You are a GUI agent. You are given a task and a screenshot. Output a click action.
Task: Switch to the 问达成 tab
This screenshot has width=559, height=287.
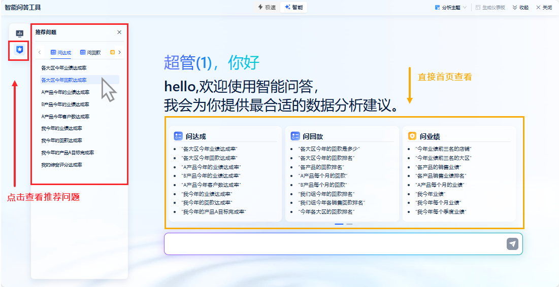click(x=60, y=52)
